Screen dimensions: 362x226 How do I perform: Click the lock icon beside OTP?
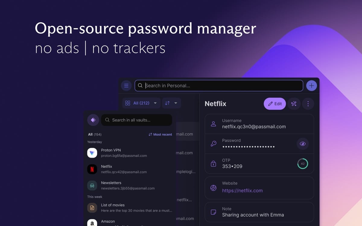[214, 164]
